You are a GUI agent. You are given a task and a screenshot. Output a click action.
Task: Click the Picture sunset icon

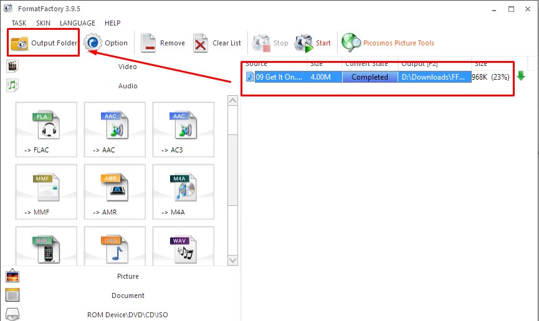12,276
